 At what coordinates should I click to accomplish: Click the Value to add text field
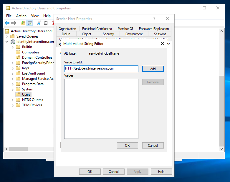pos(101,69)
